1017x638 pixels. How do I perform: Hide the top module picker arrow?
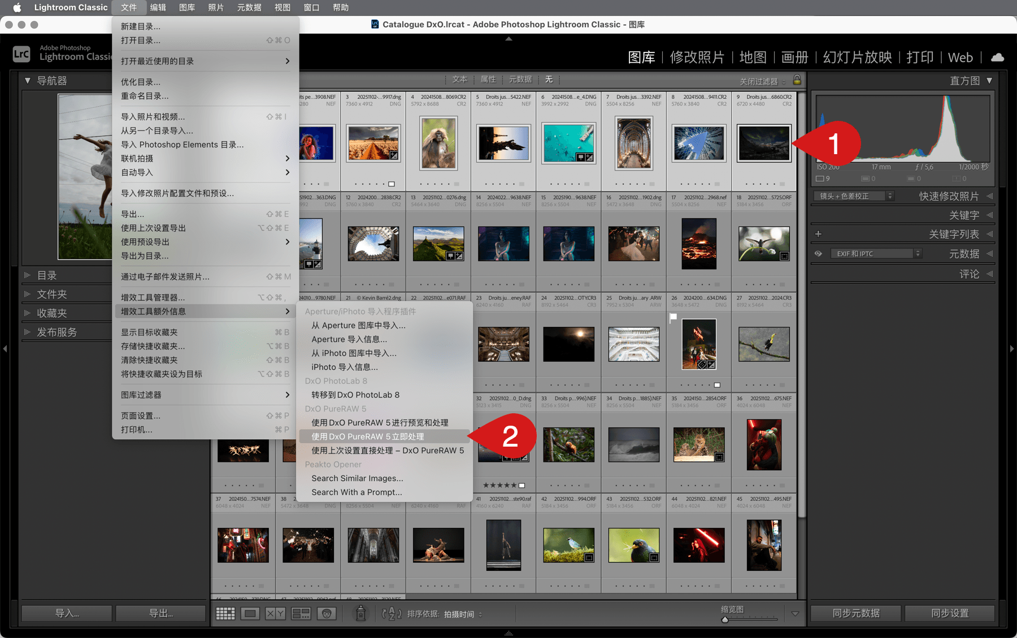(508, 39)
